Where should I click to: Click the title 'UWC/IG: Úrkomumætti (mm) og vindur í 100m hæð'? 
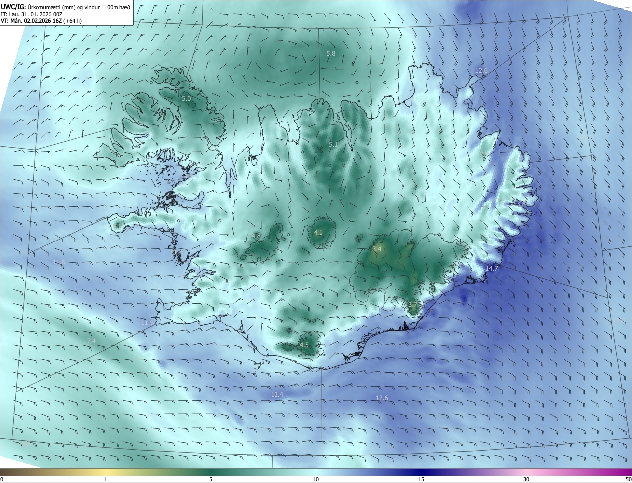[66, 6]
